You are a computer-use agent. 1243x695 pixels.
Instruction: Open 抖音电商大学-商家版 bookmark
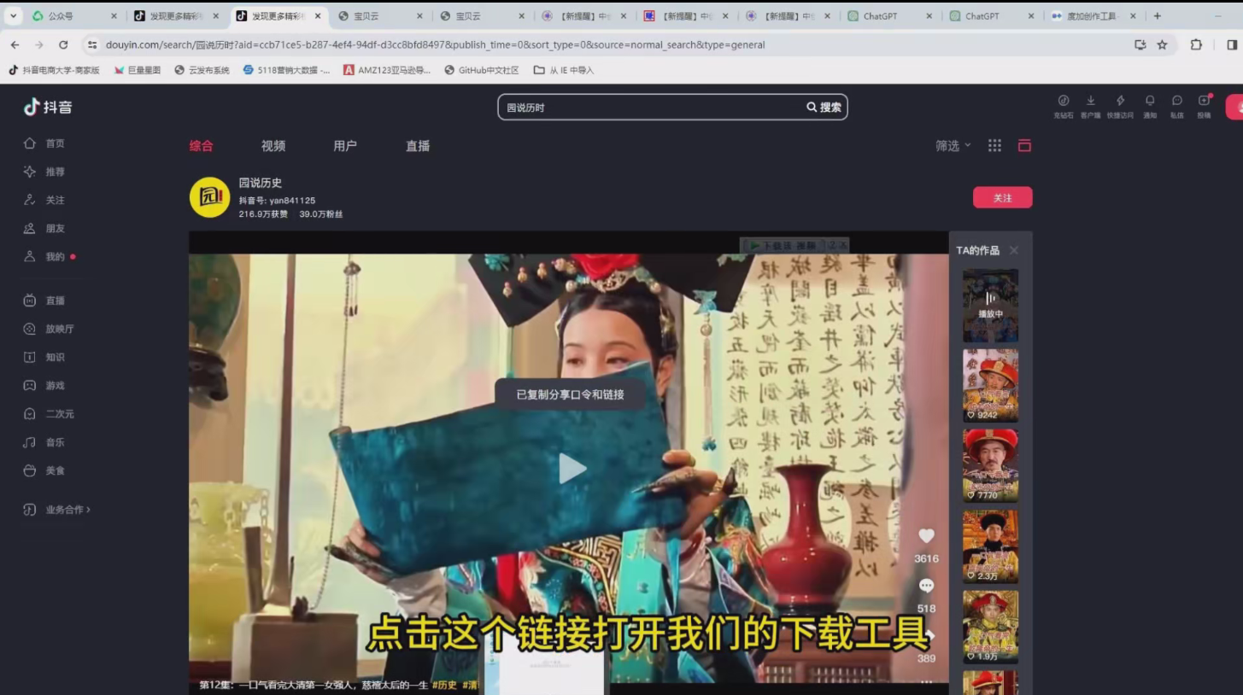tap(54, 70)
